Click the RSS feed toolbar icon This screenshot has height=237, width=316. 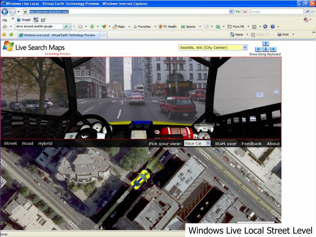tap(254, 27)
